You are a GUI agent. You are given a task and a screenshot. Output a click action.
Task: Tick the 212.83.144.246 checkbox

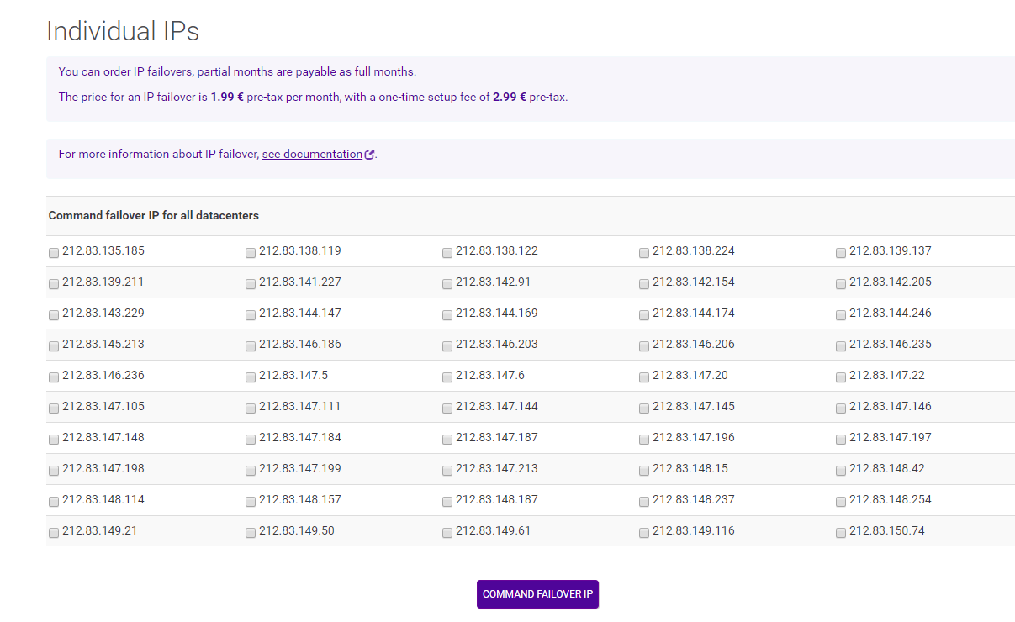tap(841, 314)
